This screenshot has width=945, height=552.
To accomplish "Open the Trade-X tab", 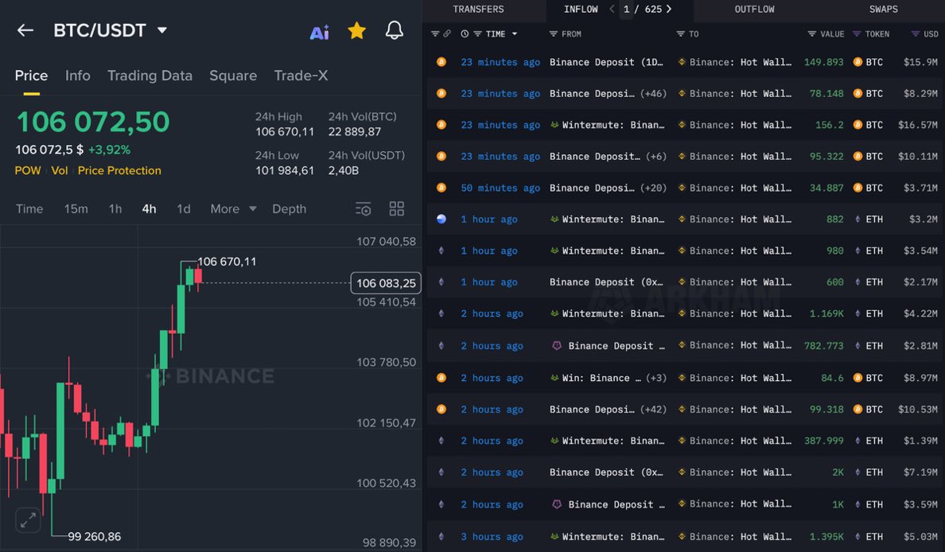I will pos(301,76).
